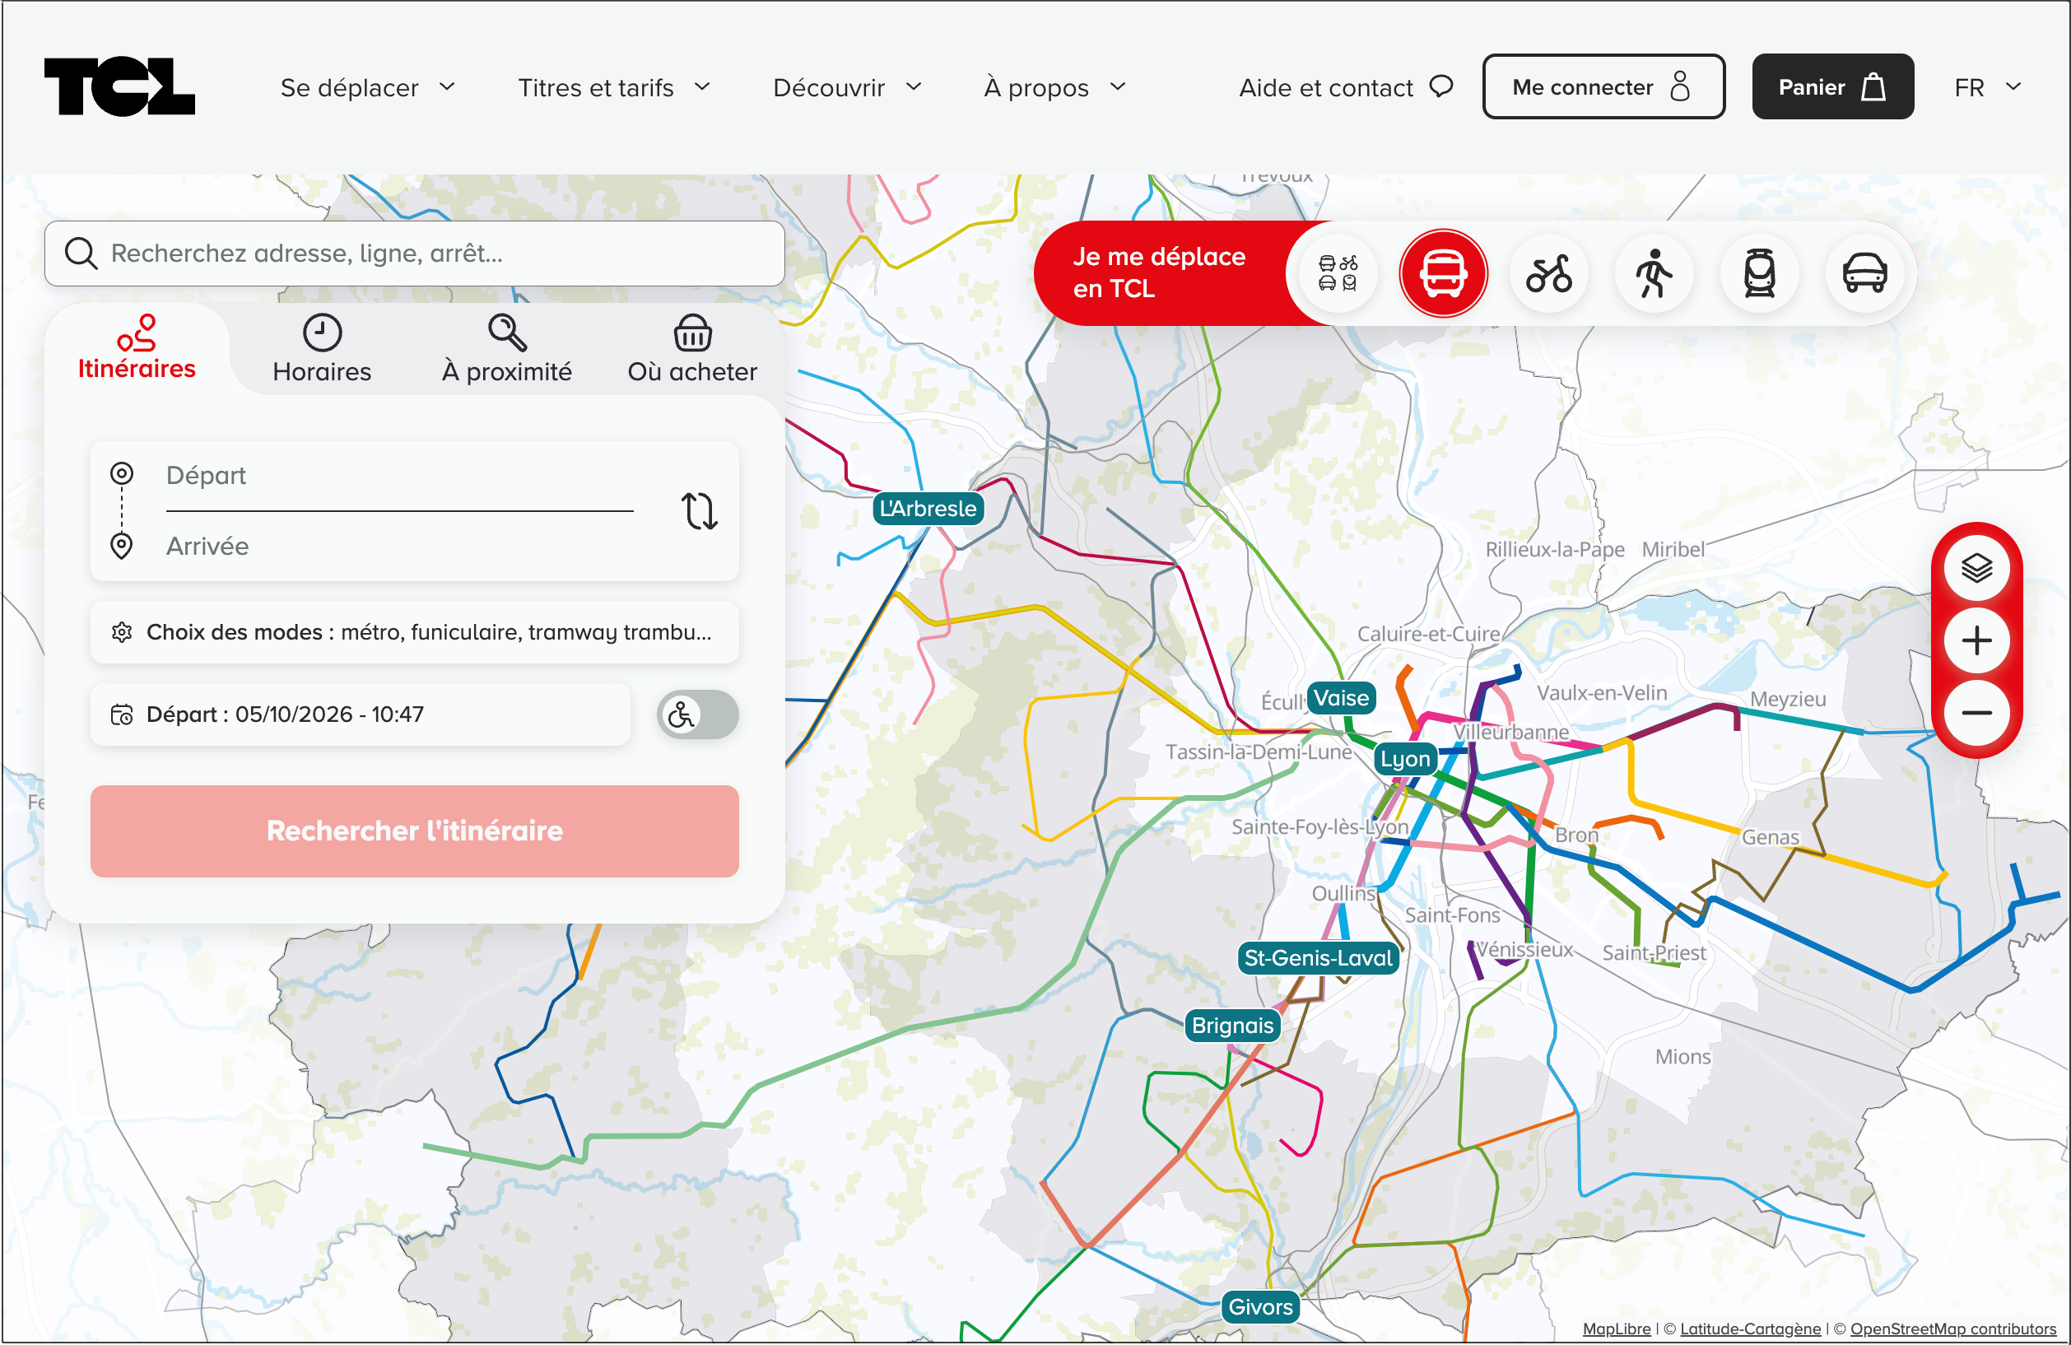Open the OpenStreetMap contributors link
This screenshot has height=1345, width=2071.
[1952, 1329]
